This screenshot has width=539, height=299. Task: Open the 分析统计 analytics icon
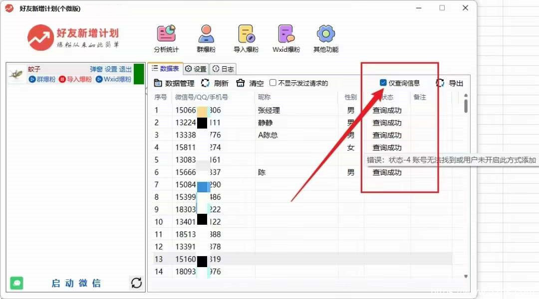coord(166,34)
